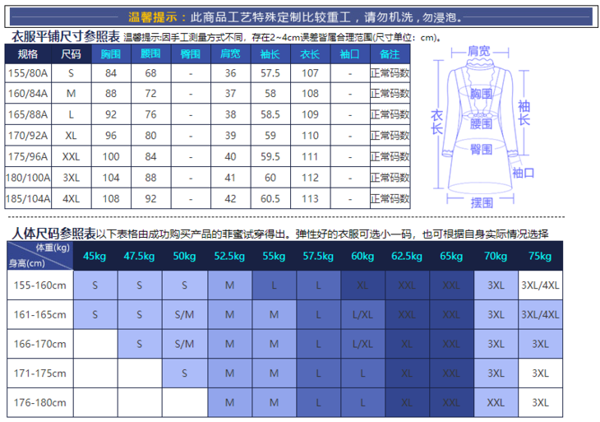The image size is (600, 422).
Task: Click the 规格 column header
Action: point(28,54)
